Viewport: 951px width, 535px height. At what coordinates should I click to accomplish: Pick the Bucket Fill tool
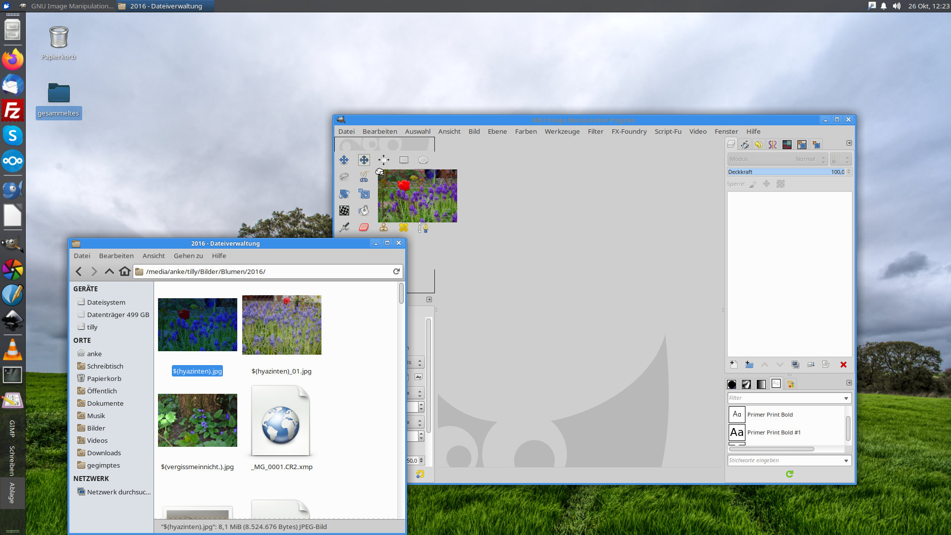[x=364, y=211]
